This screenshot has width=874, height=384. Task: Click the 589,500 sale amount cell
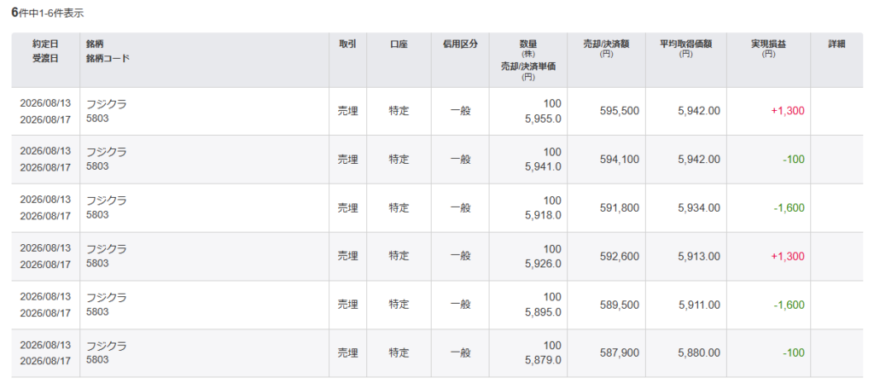click(607, 305)
